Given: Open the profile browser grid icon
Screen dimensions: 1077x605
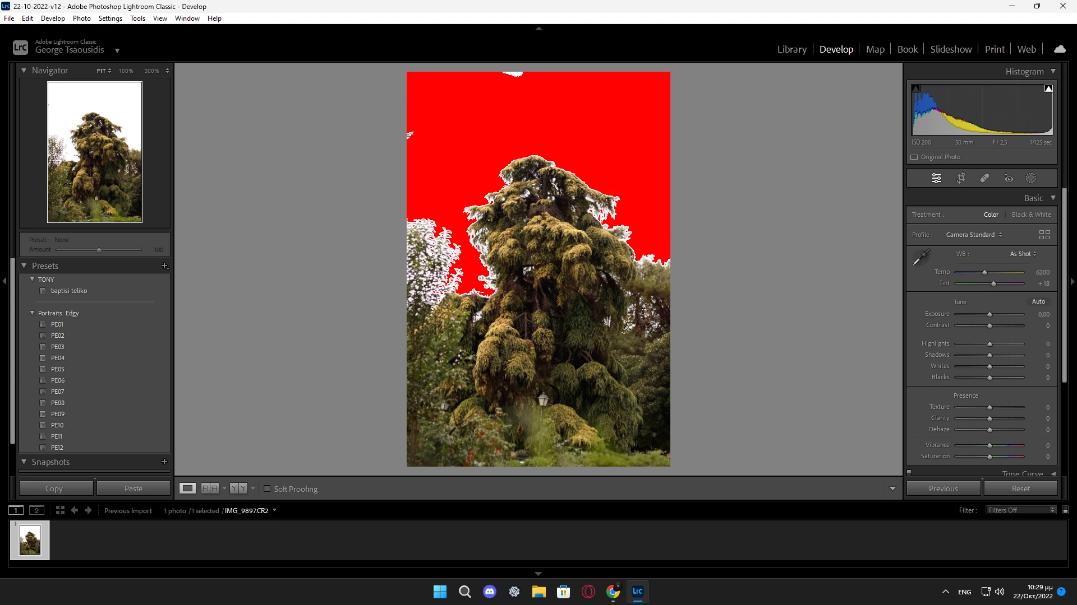Looking at the screenshot, I should [x=1044, y=235].
